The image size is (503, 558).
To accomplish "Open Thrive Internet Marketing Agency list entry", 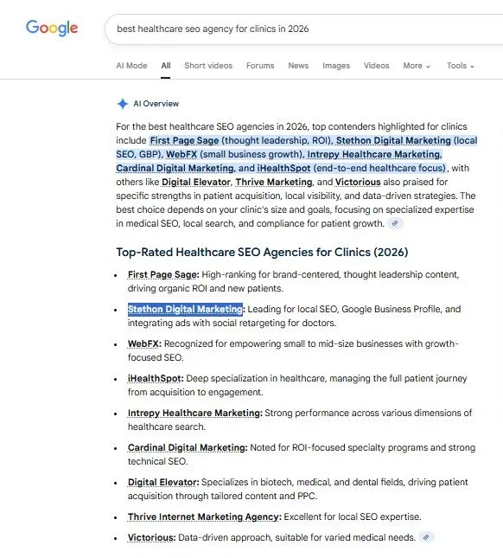I will click(205, 516).
